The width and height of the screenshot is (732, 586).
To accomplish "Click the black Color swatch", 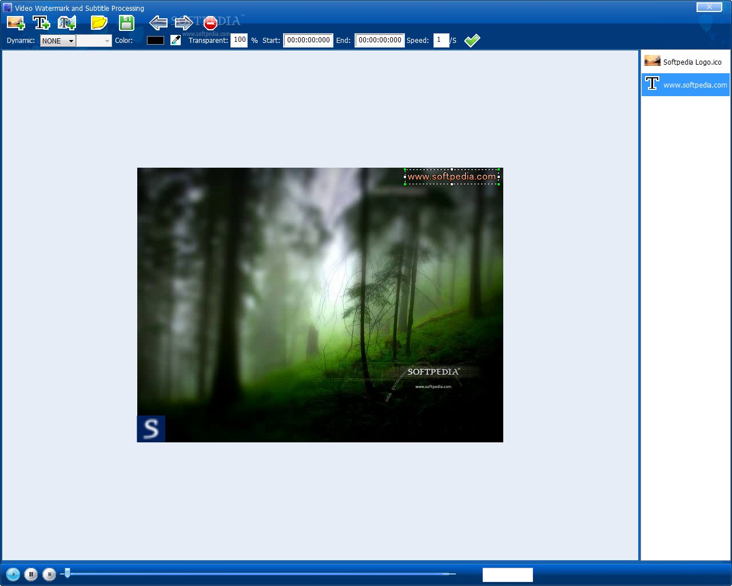I will 156,40.
